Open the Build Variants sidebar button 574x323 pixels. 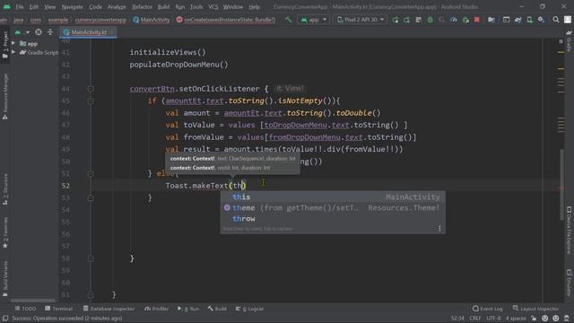tap(5, 278)
